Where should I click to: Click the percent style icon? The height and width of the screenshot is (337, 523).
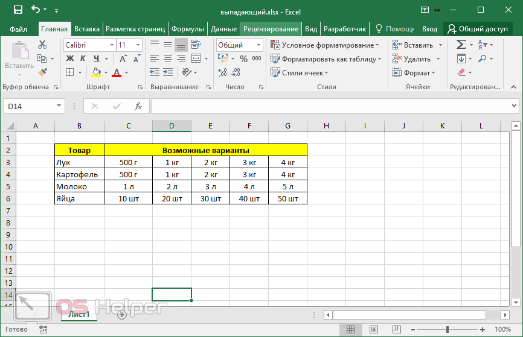[243, 59]
